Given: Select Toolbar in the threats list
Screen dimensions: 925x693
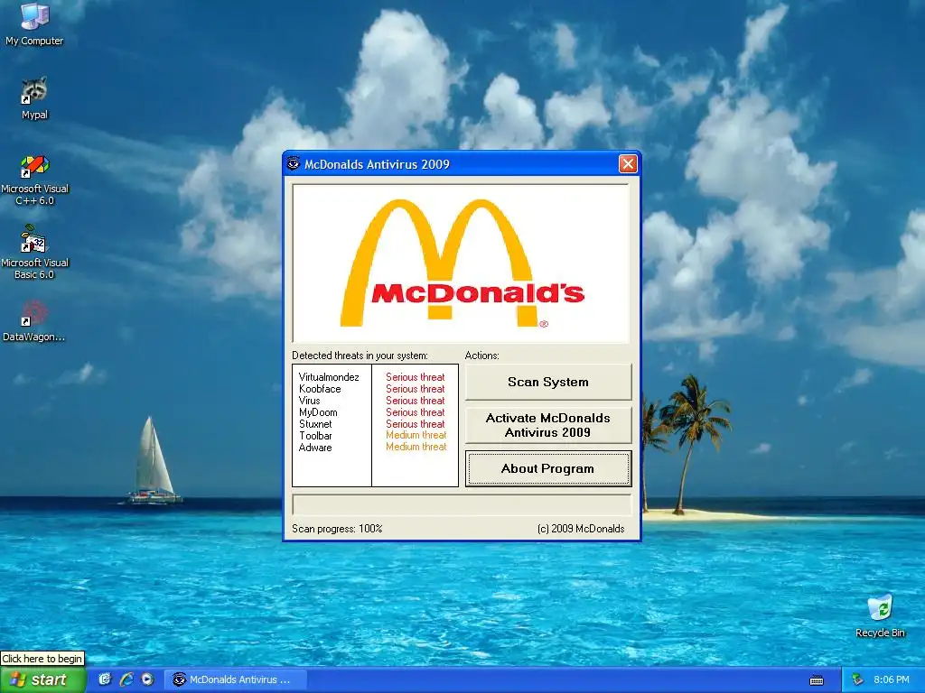Looking at the screenshot, I should tap(315, 436).
